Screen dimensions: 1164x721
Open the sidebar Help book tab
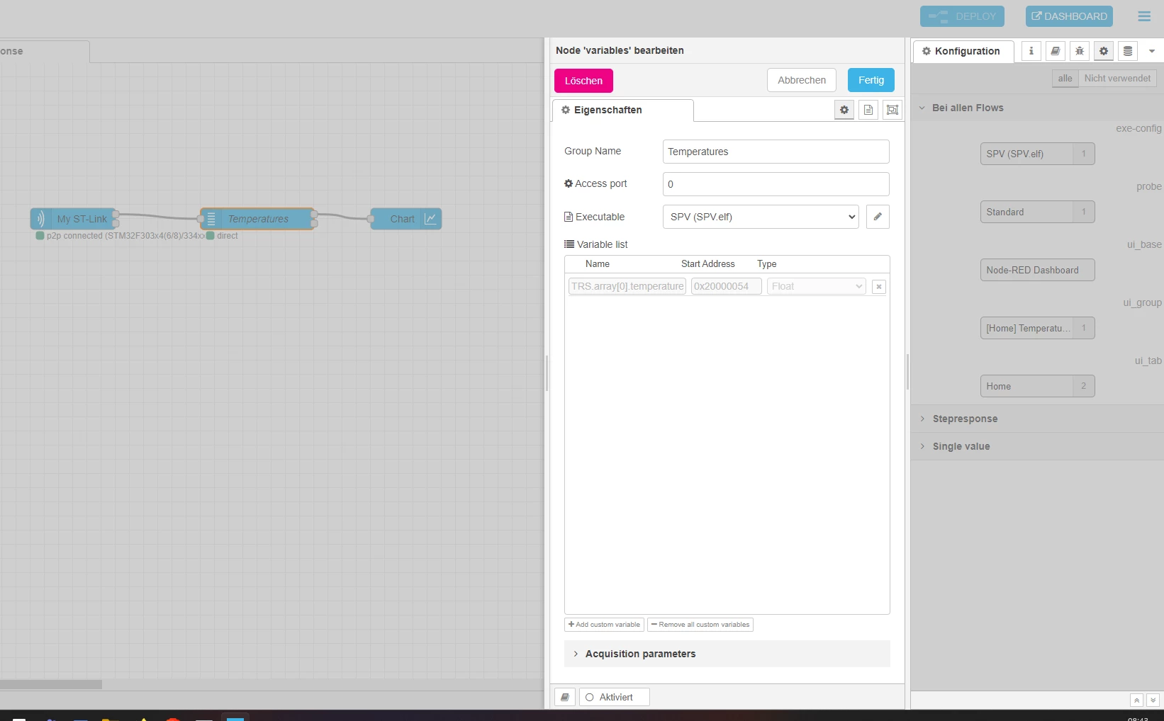[1056, 51]
